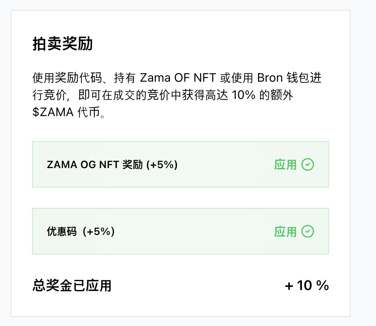The height and width of the screenshot is (326, 376).
Task: Click the checkmark icon in ZAMA OG NFT row
Action: point(308,165)
